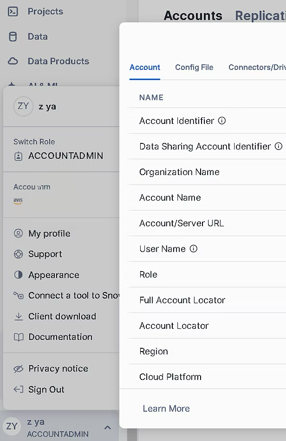Click Data Sharing Account Identifier label
The height and width of the screenshot is (441, 286).
click(205, 146)
